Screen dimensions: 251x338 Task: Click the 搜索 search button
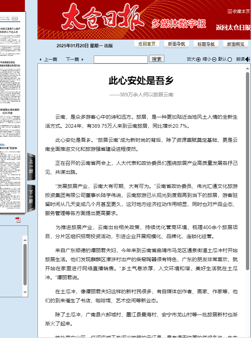coord(157,59)
